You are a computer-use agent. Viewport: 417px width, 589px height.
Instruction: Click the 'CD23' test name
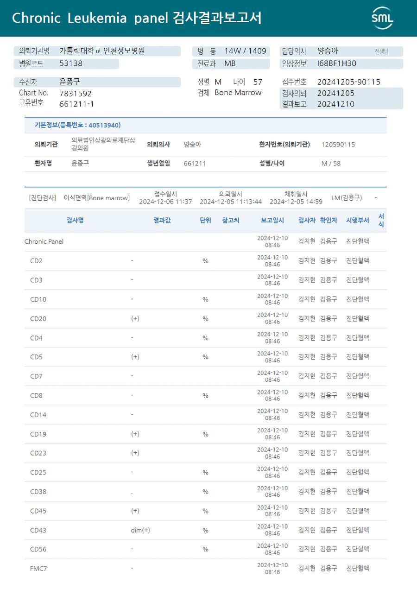[x=38, y=453]
